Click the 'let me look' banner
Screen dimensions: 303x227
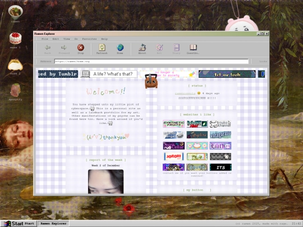pos(227,74)
